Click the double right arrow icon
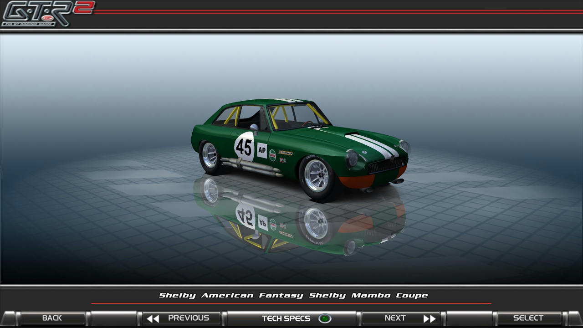The image size is (583, 328). (x=430, y=319)
